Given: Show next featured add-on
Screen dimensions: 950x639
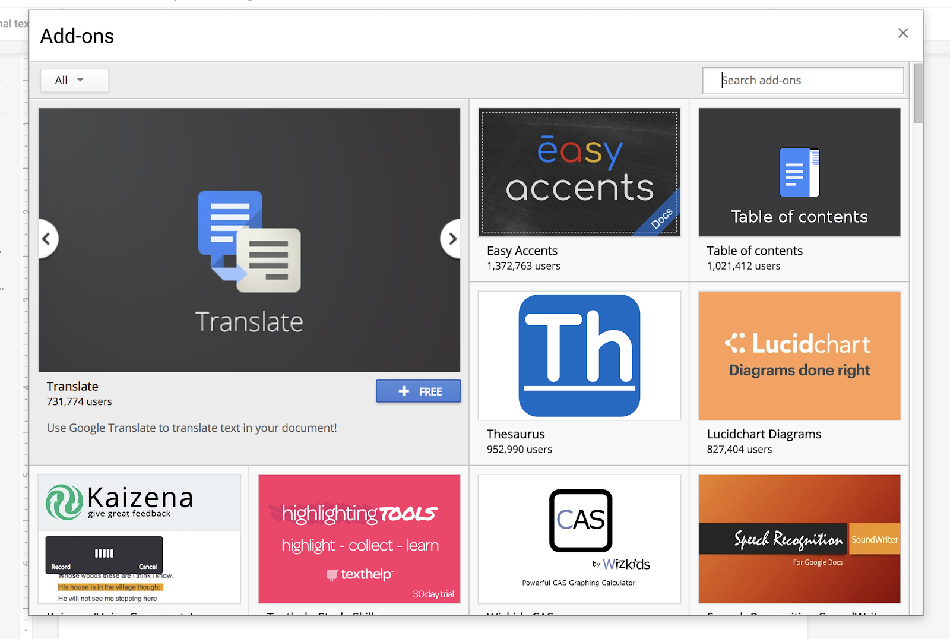Looking at the screenshot, I should [x=451, y=239].
